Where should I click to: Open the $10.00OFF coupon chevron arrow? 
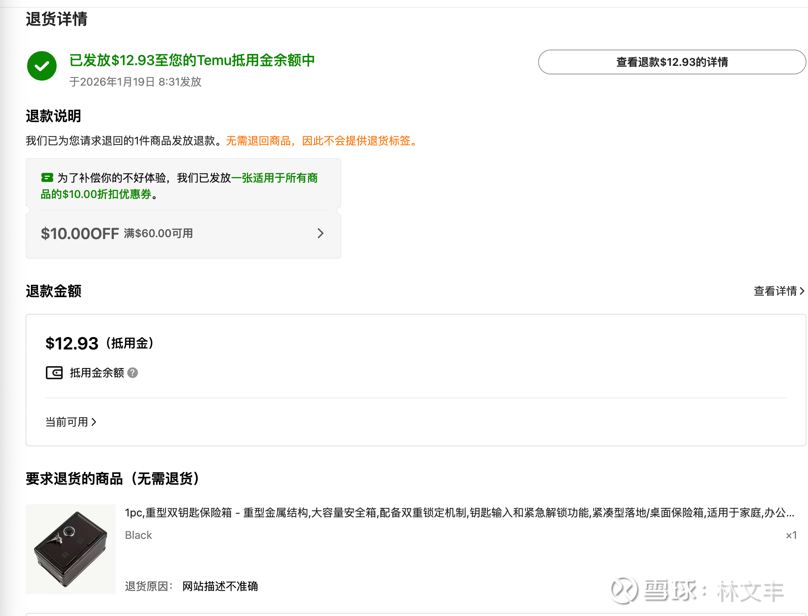pos(320,233)
